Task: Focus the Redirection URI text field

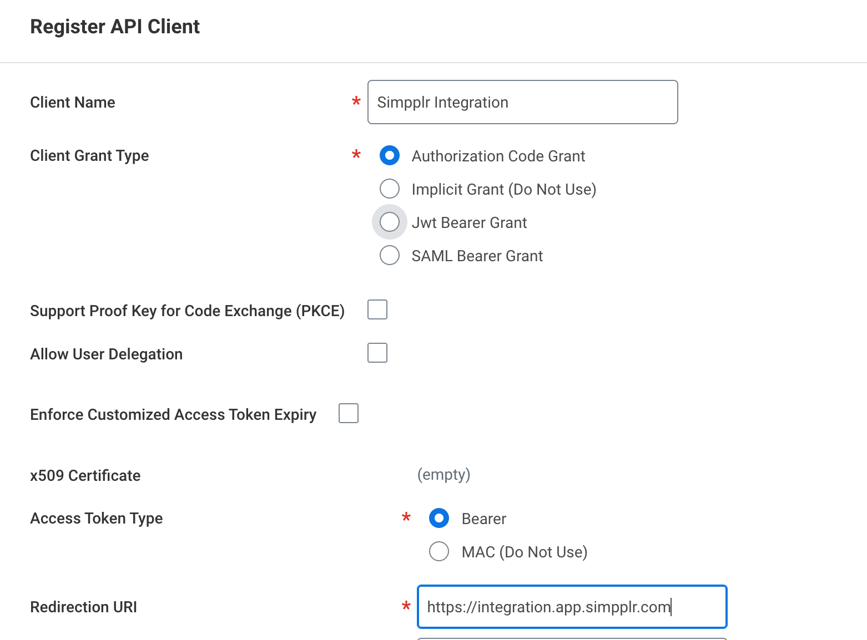Action: pos(572,607)
